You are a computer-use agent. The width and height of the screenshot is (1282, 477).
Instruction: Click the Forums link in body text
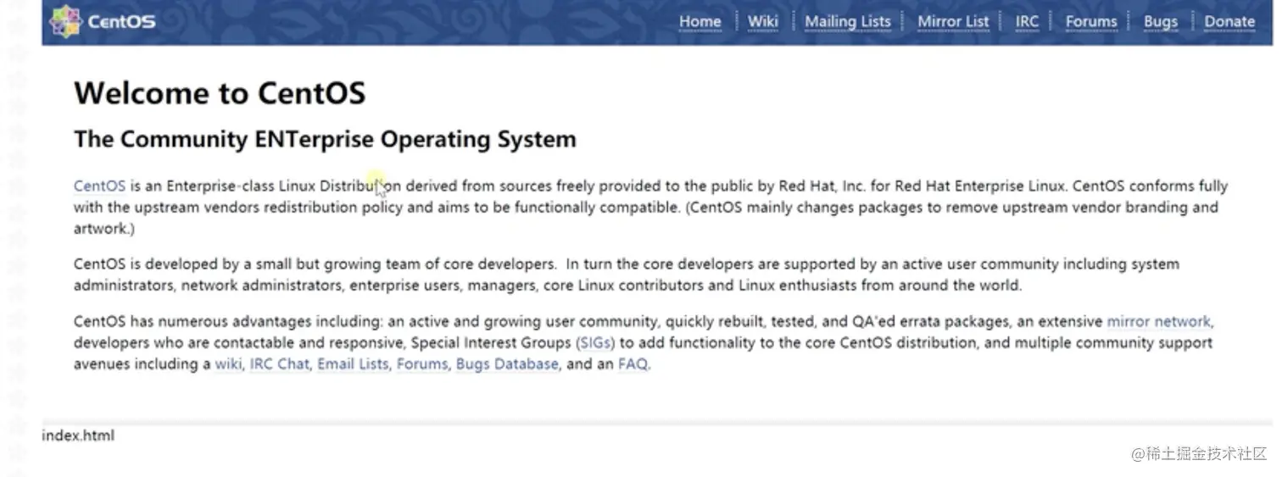point(421,364)
